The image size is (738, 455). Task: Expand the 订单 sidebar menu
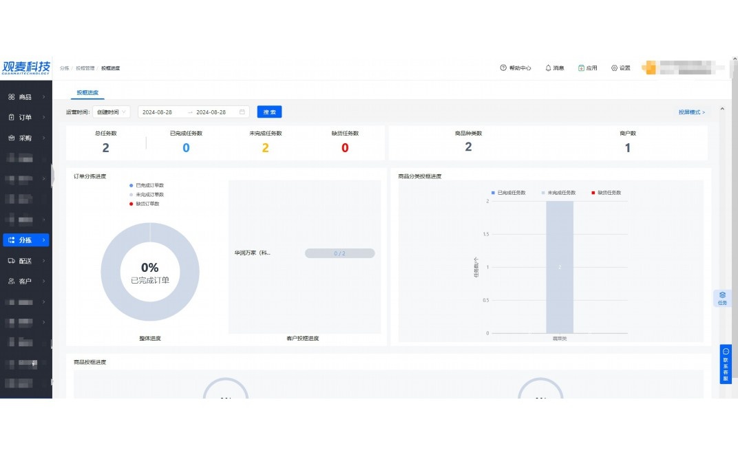pos(26,117)
